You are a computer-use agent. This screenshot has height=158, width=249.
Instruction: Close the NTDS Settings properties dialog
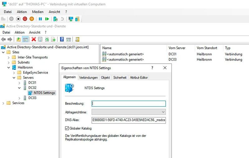tap(165, 68)
